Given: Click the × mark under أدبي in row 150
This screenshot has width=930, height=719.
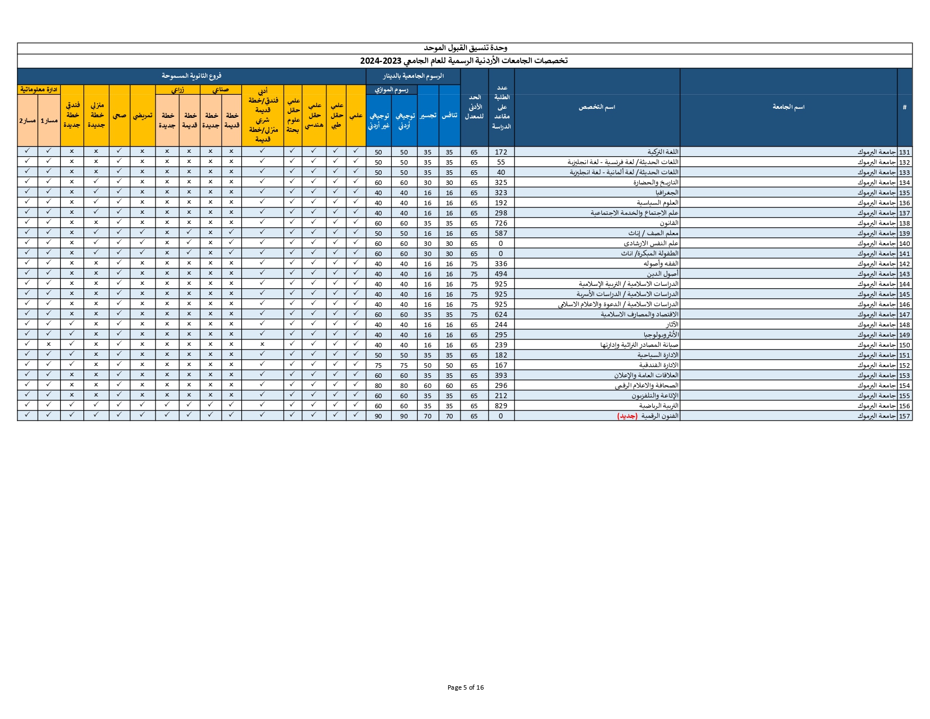Looking at the screenshot, I should point(262,345).
